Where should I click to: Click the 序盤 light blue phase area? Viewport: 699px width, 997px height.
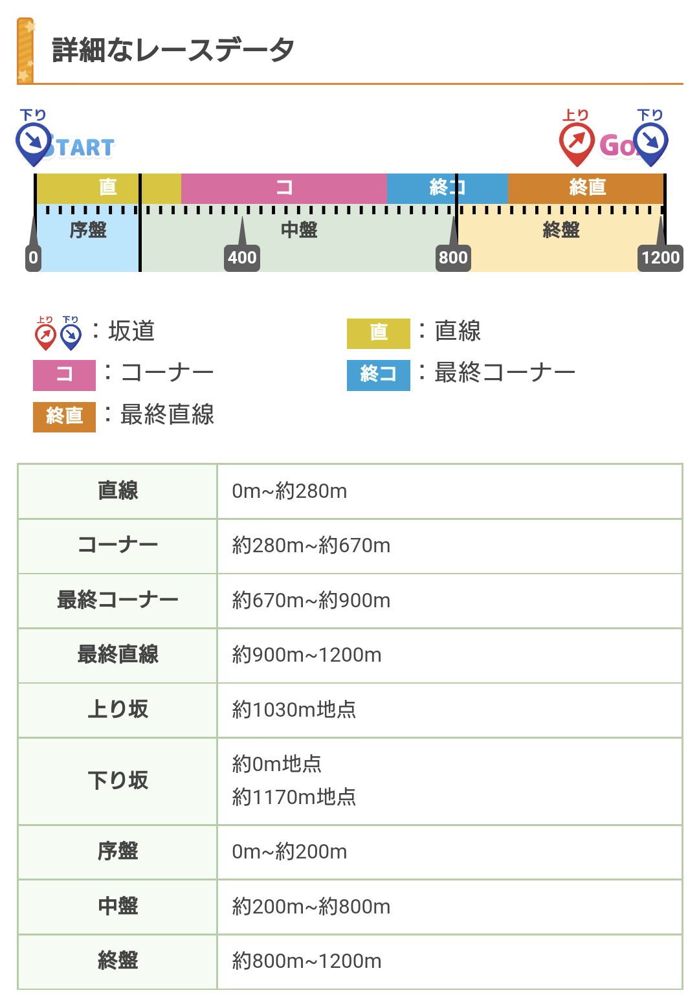tap(88, 238)
